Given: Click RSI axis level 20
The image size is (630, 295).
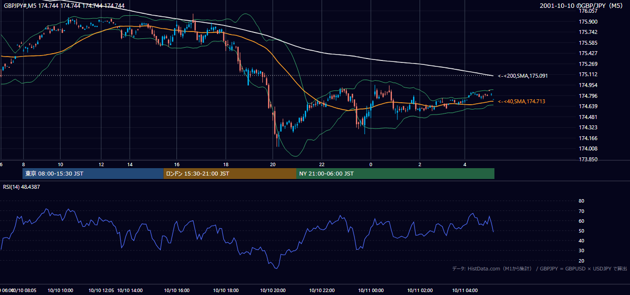Looking at the screenshot, I should [582, 261].
